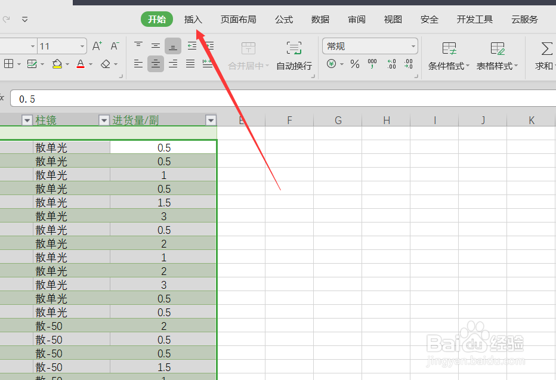The width and height of the screenshot is (556, 380).
Task: Toggle 自动换行 wrap text
Action: click(x=294, y=56)
